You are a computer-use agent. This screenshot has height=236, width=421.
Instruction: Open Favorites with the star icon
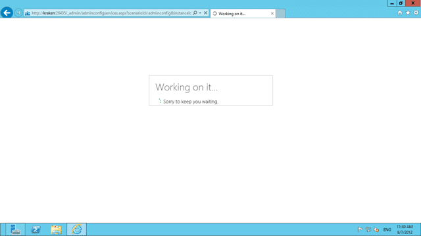pyautogui.click(x=408, y=12)
